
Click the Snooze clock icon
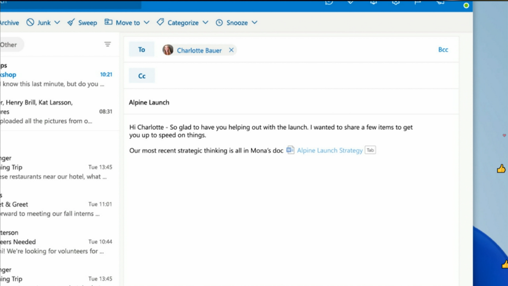[x=219, y=22]
